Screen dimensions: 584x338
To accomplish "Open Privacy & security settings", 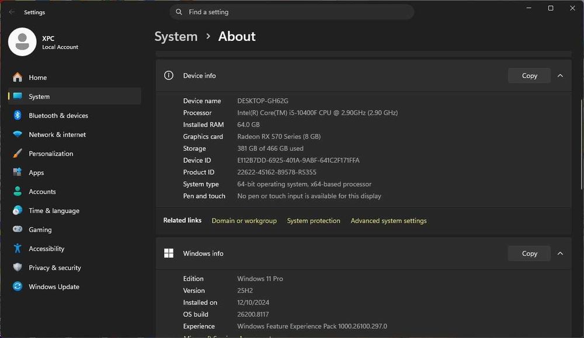I will (75, 267).
